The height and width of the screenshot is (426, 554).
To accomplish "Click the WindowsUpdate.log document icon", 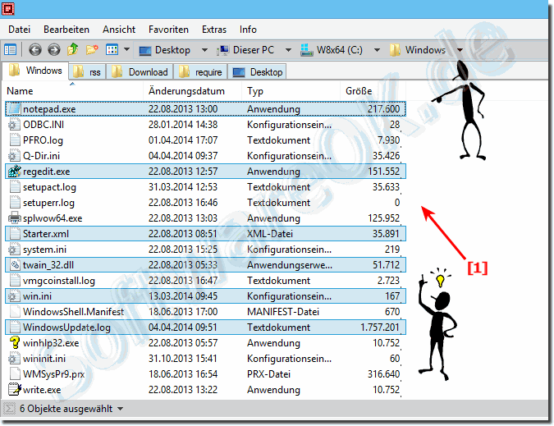I will [15, 328].
